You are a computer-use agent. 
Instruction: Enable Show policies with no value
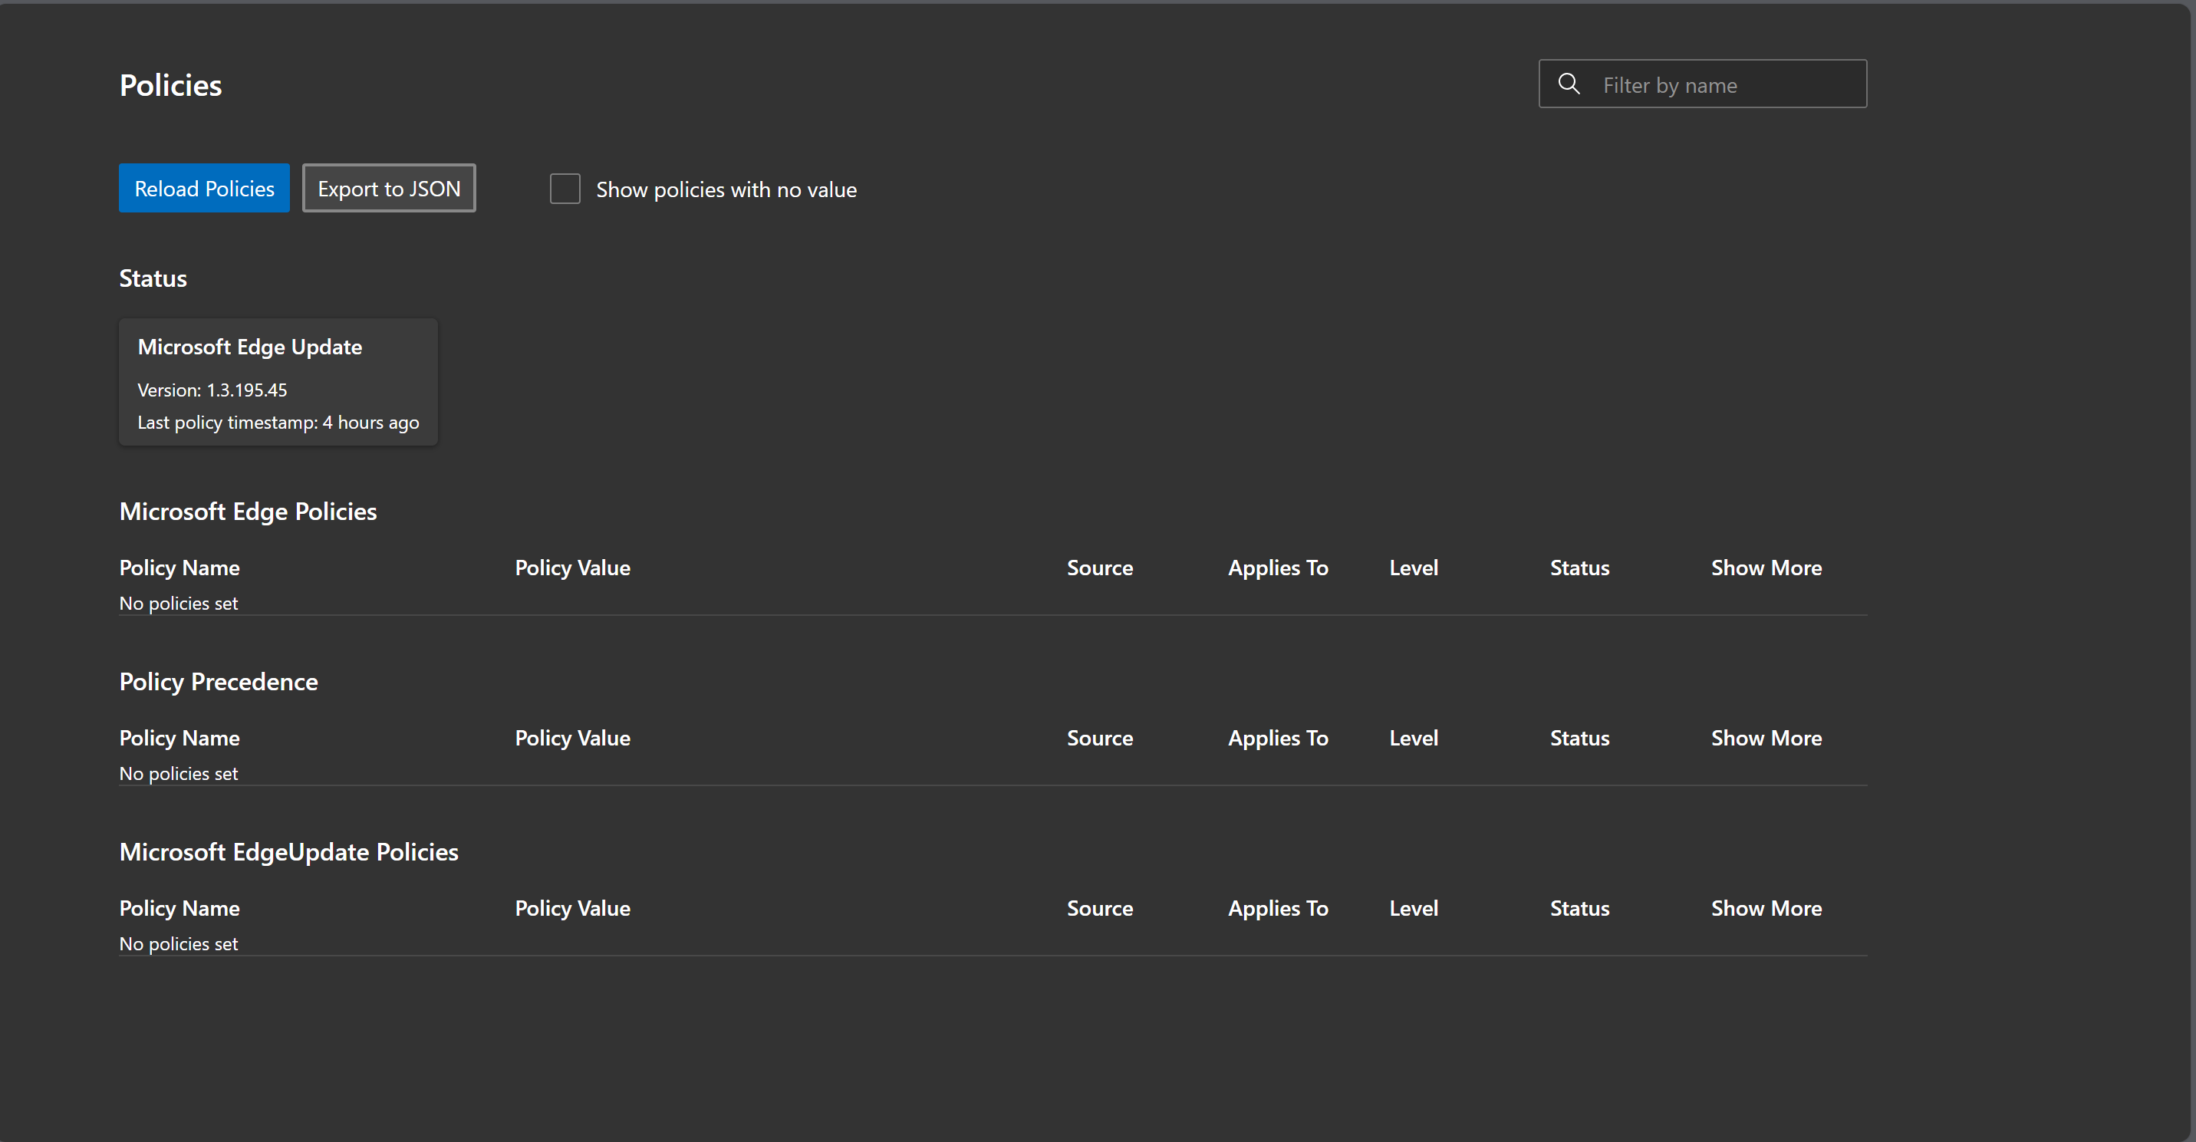[565, 189]
